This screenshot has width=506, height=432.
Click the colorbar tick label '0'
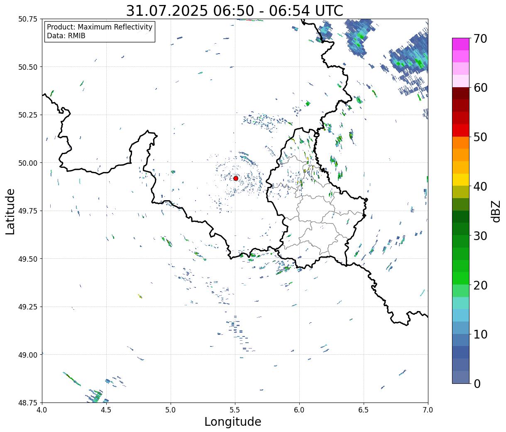coord(477,383)
